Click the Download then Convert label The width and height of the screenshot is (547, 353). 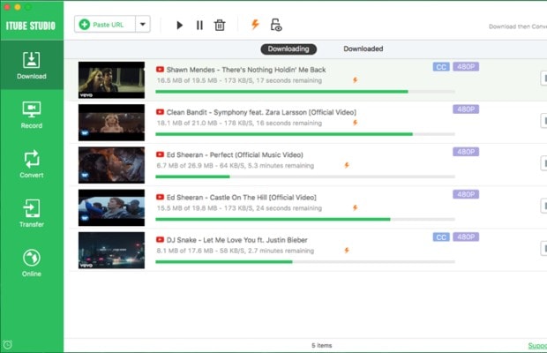click(x=518, y=26)
